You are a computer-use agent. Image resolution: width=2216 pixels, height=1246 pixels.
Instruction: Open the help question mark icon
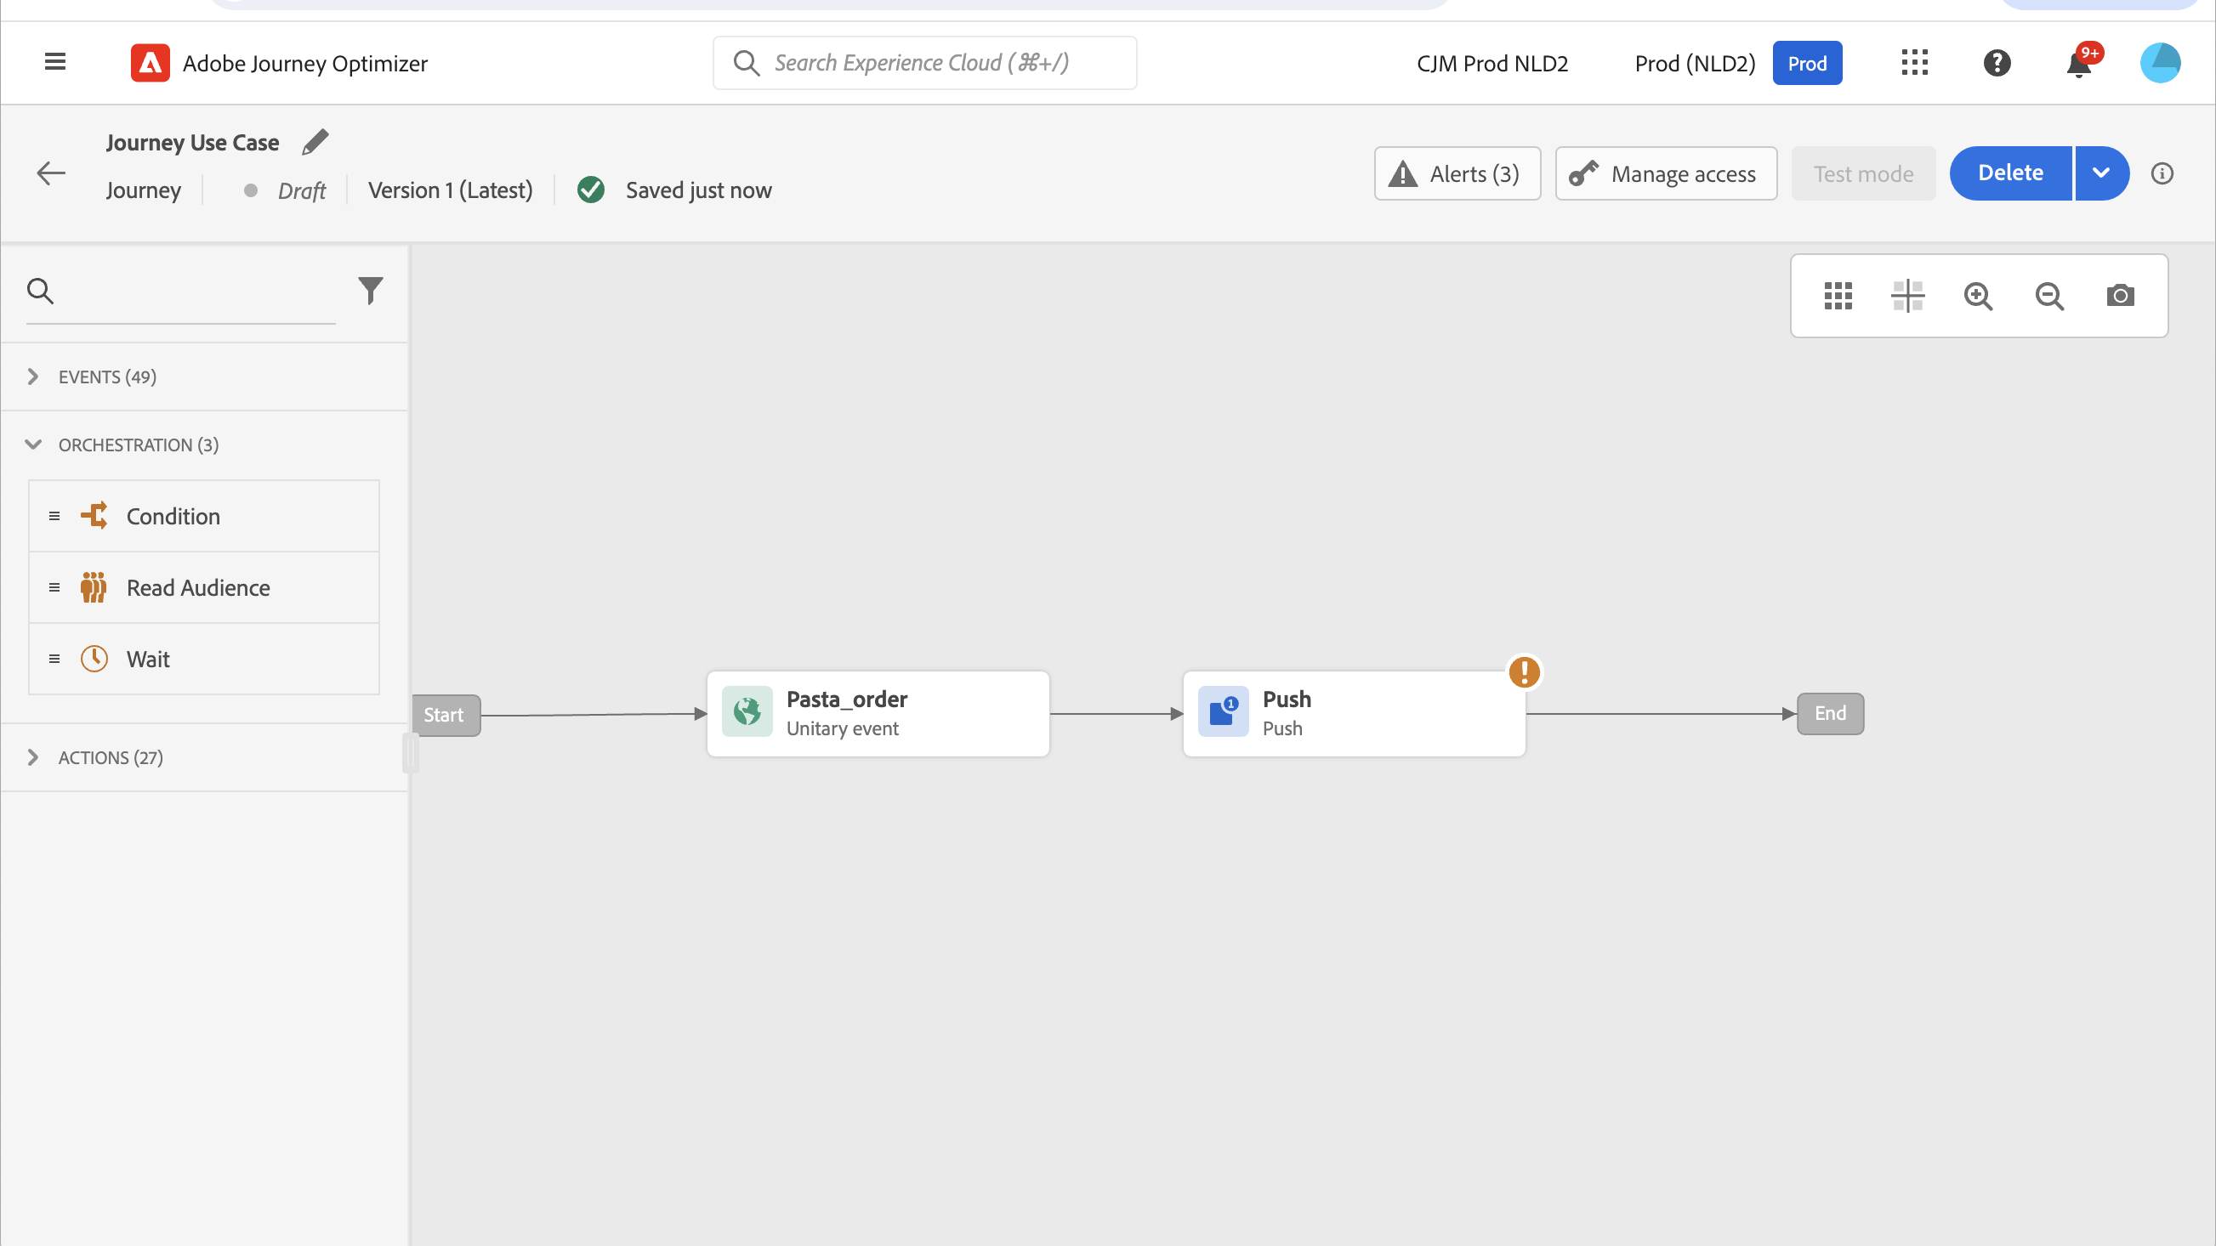click(1997, 63)
